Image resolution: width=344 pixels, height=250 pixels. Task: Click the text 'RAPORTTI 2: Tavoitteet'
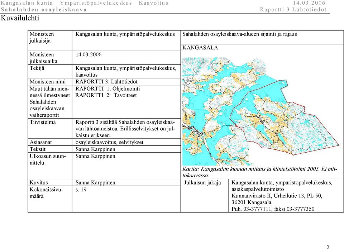[x=106, y=95]
